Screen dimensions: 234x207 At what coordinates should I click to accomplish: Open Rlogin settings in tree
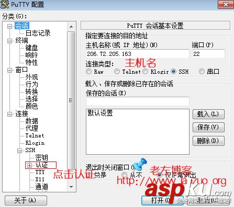point(35,143)
